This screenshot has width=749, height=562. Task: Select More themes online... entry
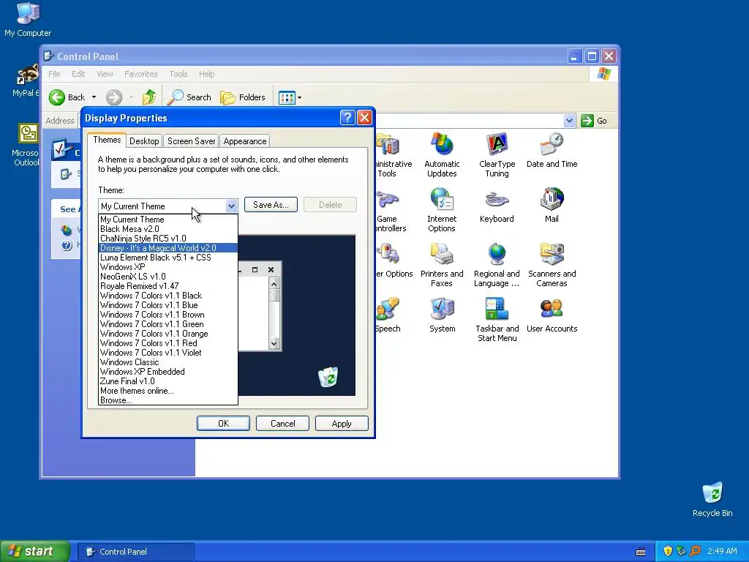click(168, 391)
